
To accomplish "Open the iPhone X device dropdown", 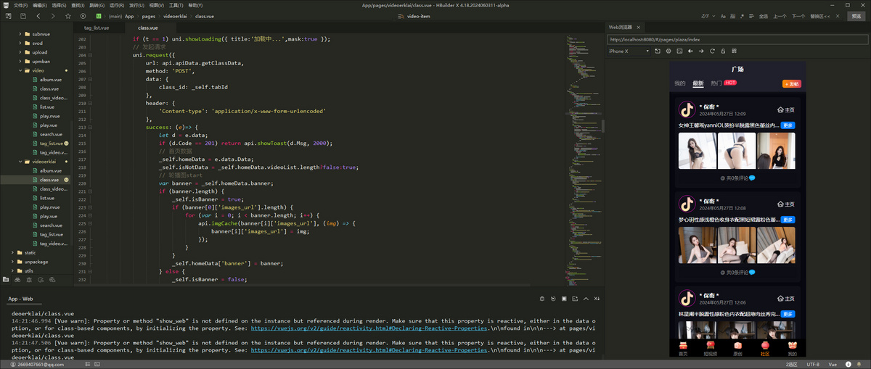I will point(629,51).
